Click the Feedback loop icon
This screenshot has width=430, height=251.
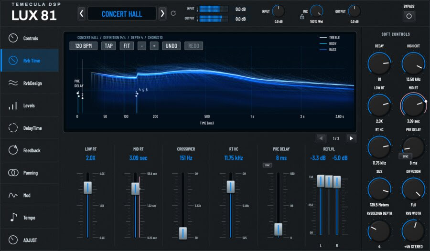coord(13,150)
